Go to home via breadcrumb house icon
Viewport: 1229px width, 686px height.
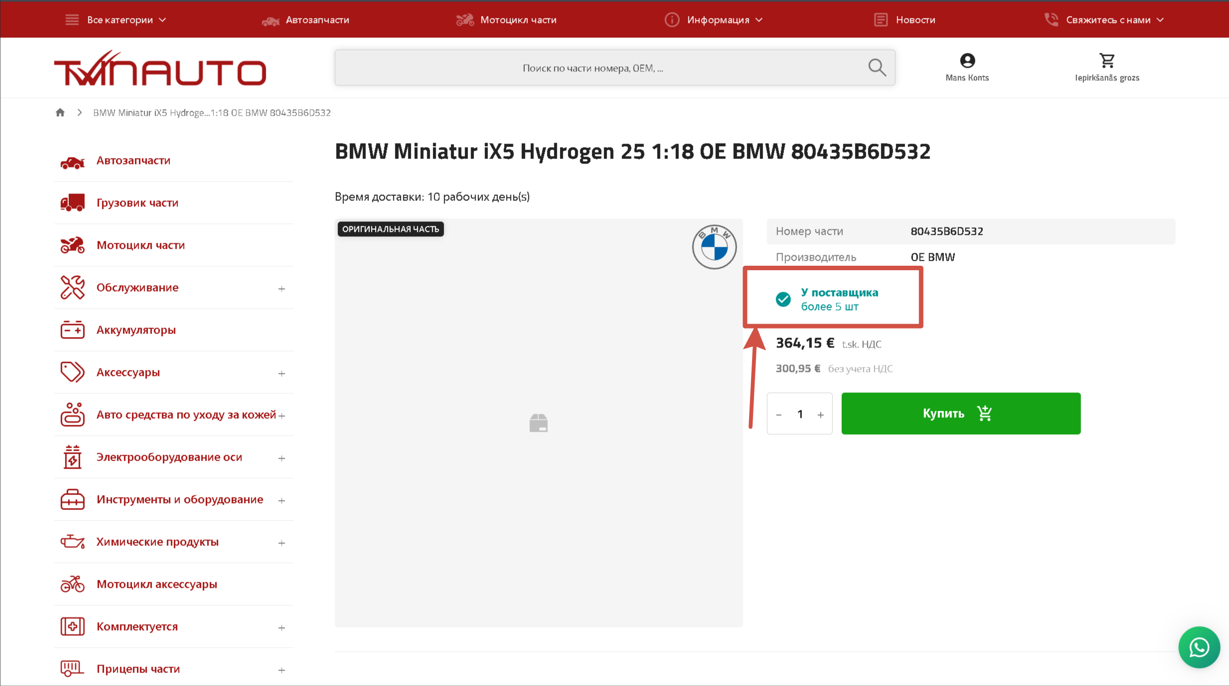tap(60, 113)
